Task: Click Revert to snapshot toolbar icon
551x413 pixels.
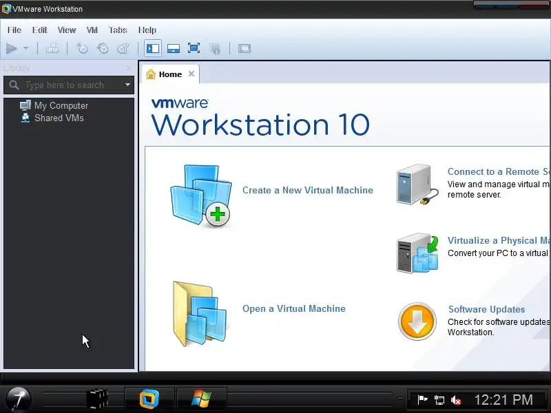Action: (103, 48)
